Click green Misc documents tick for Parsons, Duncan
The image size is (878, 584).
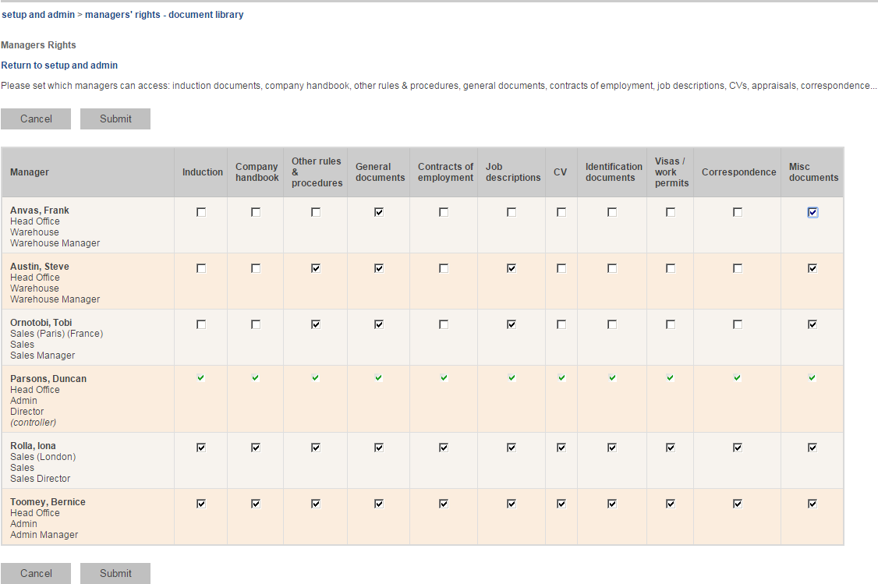pyautogui.click(x=812, y=378)
